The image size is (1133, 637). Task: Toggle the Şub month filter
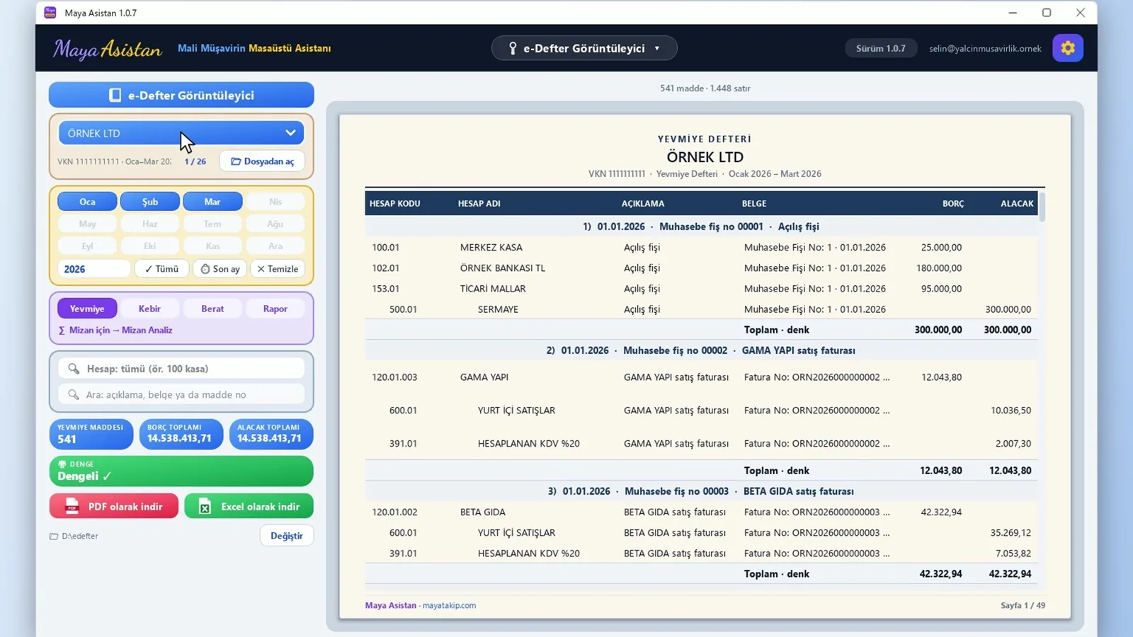tap(150, 202)
